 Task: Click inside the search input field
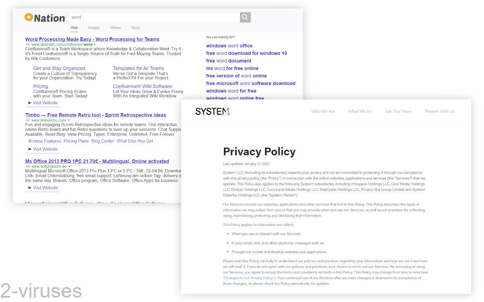153,17
